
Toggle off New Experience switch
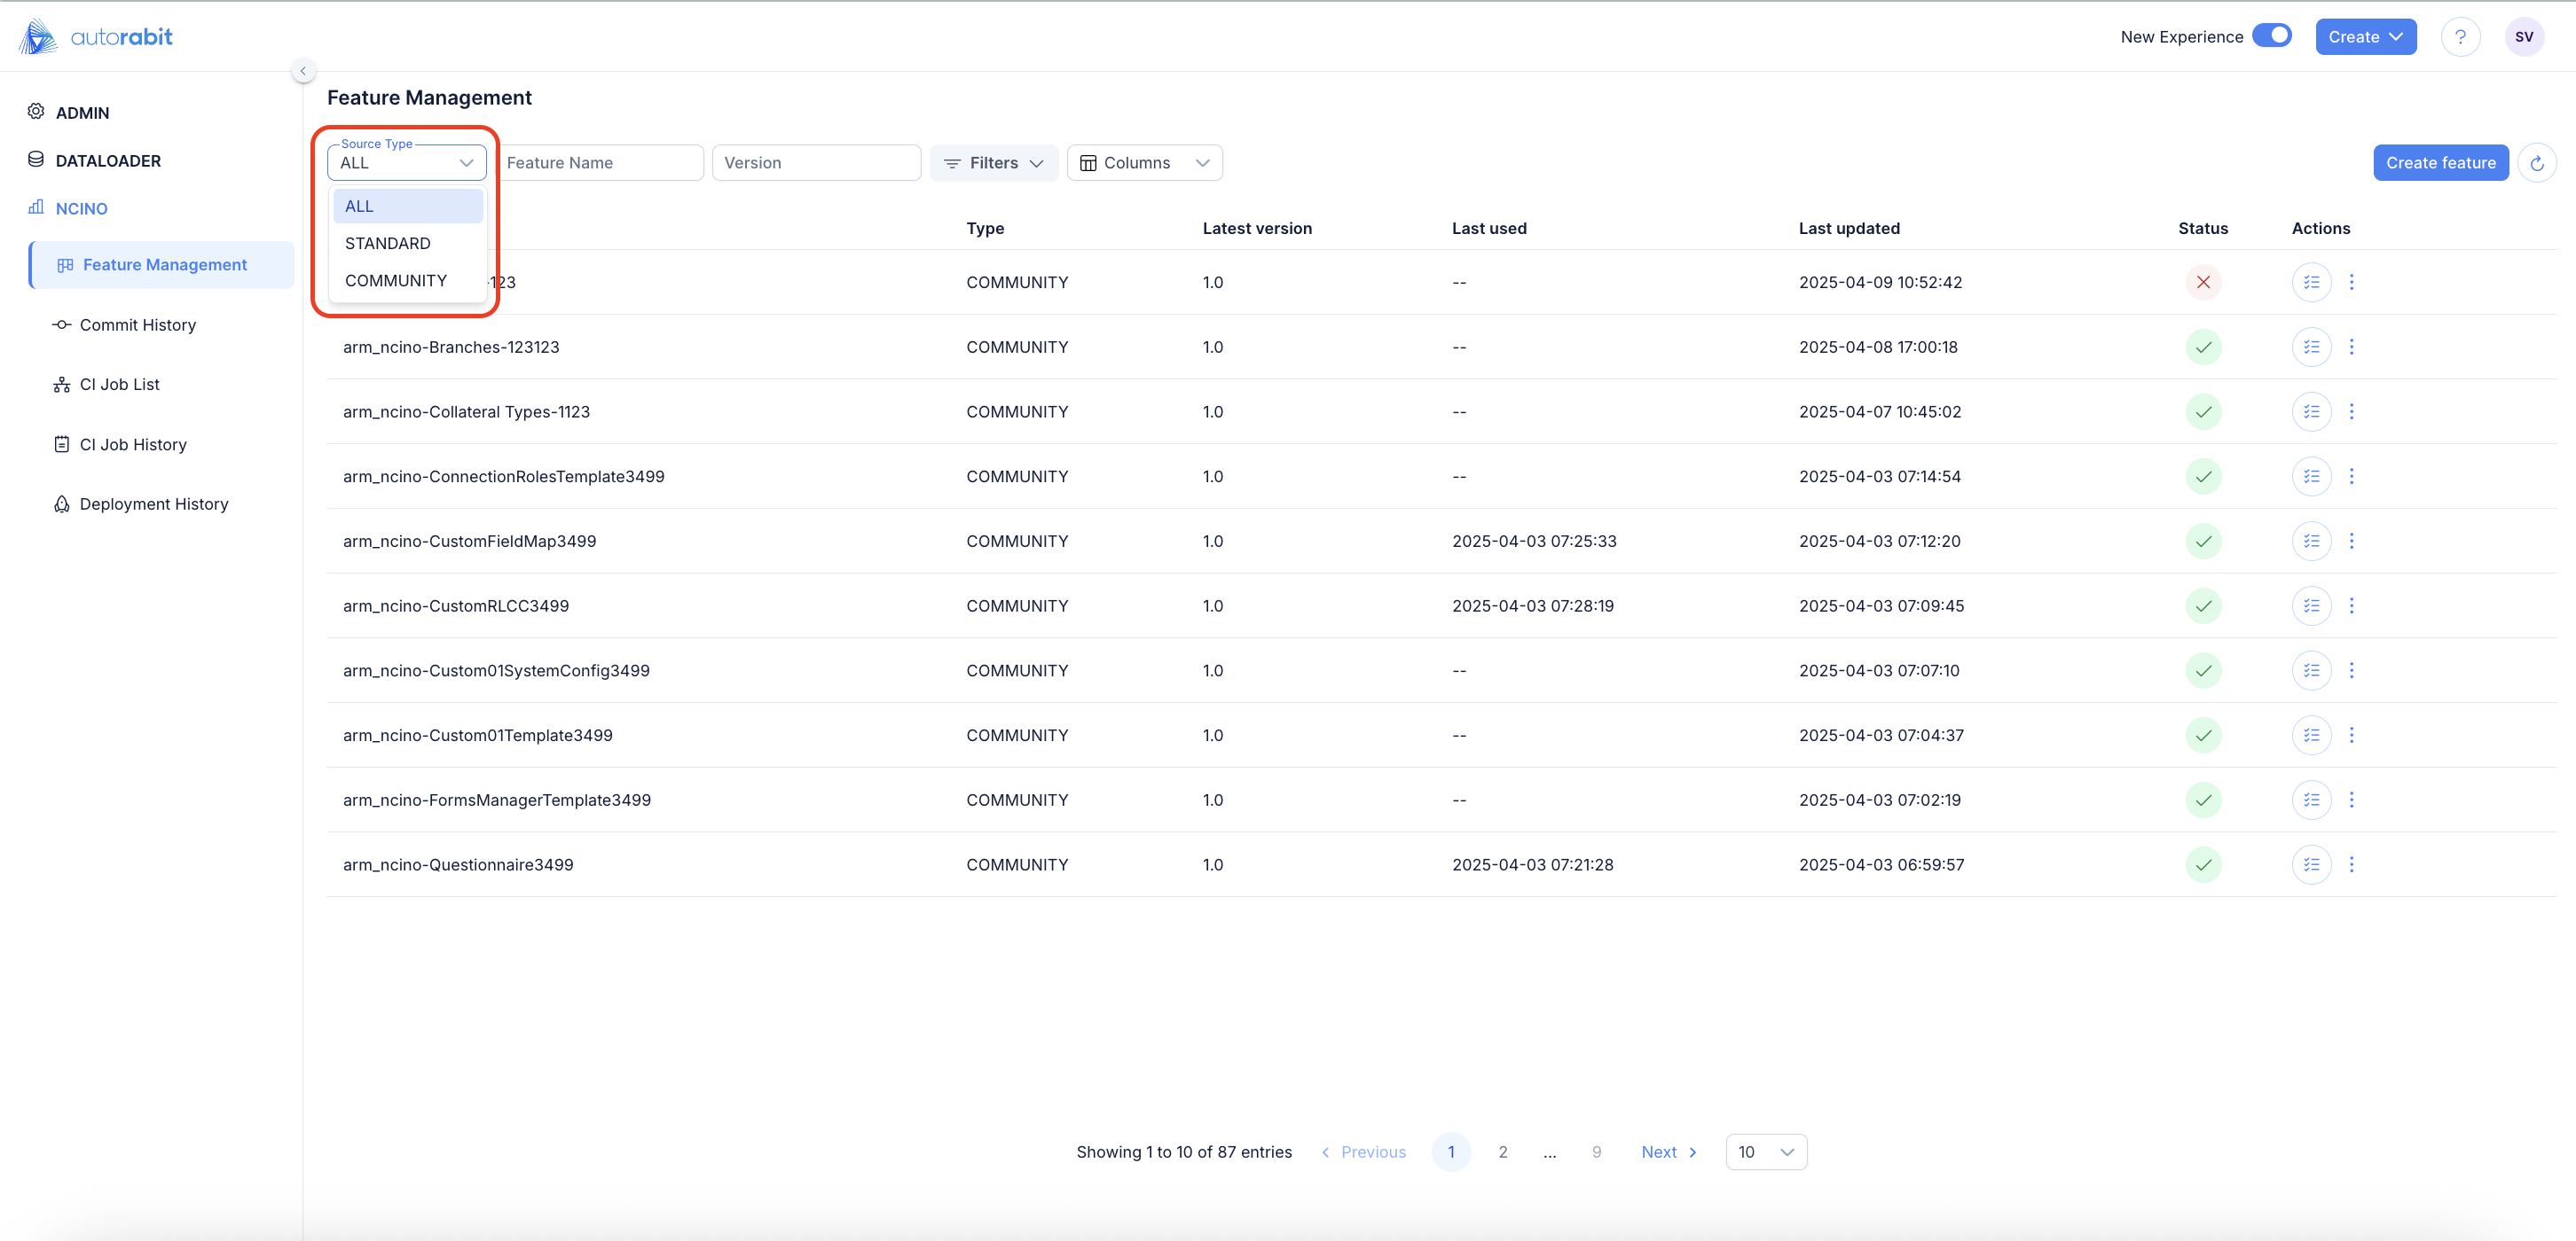pyautogui.click(x=2272, y=36)
